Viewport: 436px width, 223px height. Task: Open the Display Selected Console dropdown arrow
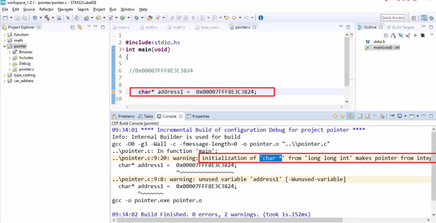(405, 116)
